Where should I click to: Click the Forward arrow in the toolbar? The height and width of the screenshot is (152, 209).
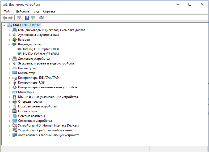(x=11, y=18)
